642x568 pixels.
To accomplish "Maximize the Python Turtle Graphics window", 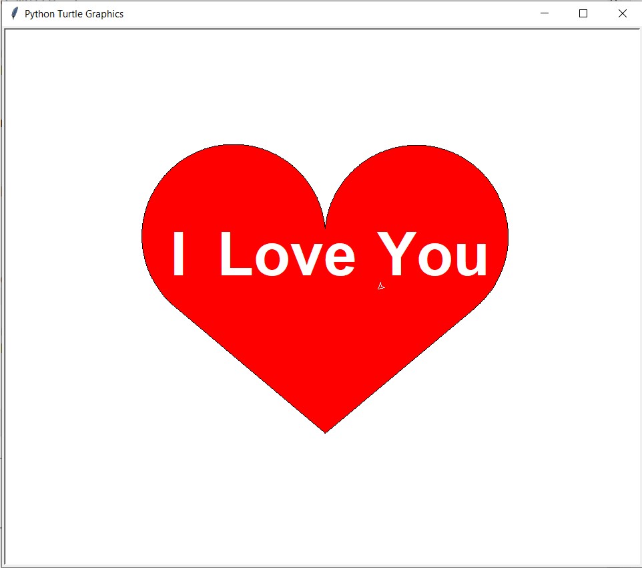I will point(583,13).
